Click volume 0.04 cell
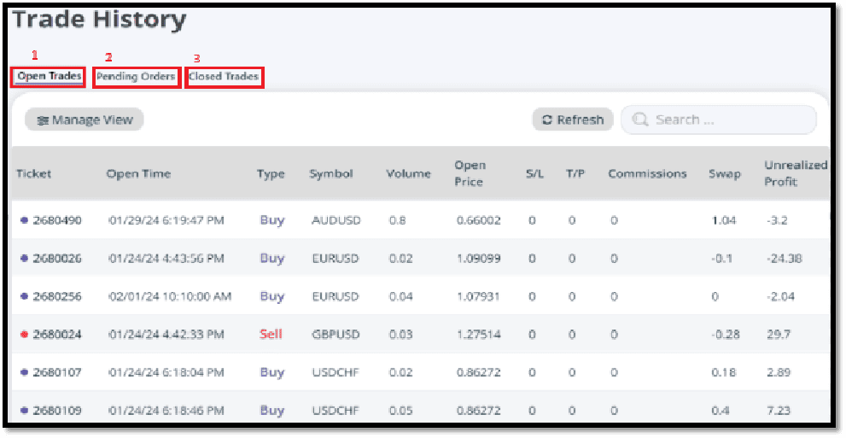The height and width of the screenshot is (438, 846). [x=401, y=296]
